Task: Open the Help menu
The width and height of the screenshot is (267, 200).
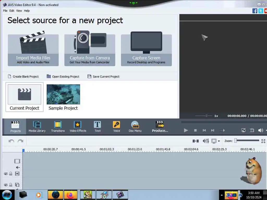Action: click(27, 11)
